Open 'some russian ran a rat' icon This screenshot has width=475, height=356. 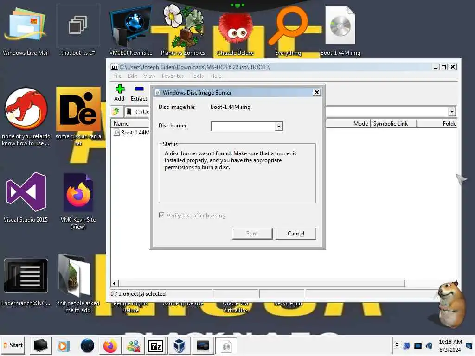point(78,116)
